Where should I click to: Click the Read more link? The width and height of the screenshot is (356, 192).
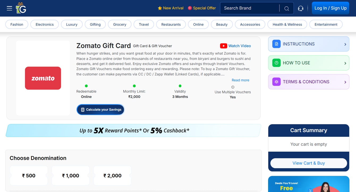point(240,80)
